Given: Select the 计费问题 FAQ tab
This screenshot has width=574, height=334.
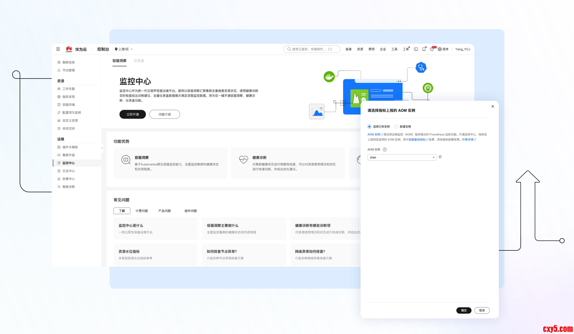Looking at the screenshot, I should pyautogui.click(x=141, y=211).
